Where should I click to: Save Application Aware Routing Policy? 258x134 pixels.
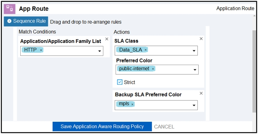[102, 126]
